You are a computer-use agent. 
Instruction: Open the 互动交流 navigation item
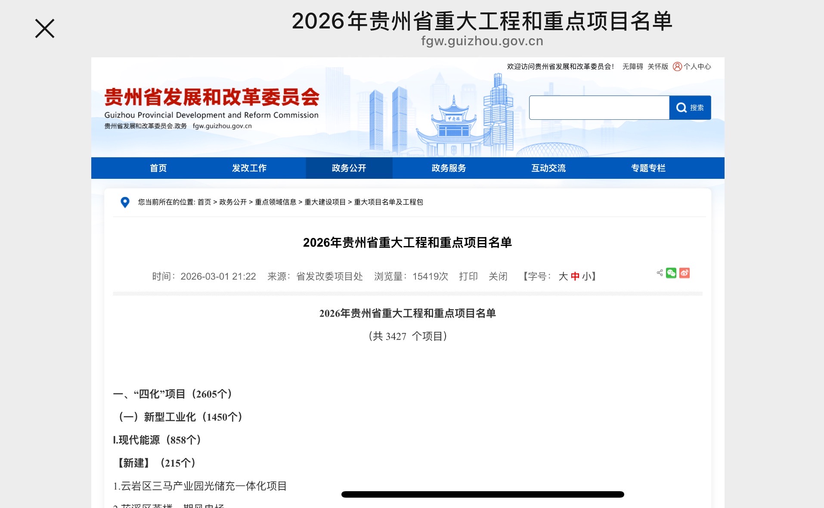click(x=548, y=168)
